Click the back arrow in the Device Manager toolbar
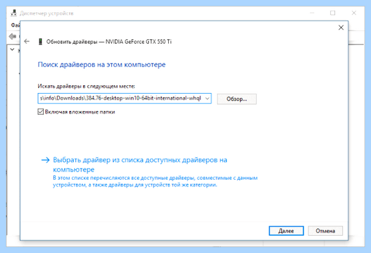Viewport: 371px width, 253px height. point(12,36)
